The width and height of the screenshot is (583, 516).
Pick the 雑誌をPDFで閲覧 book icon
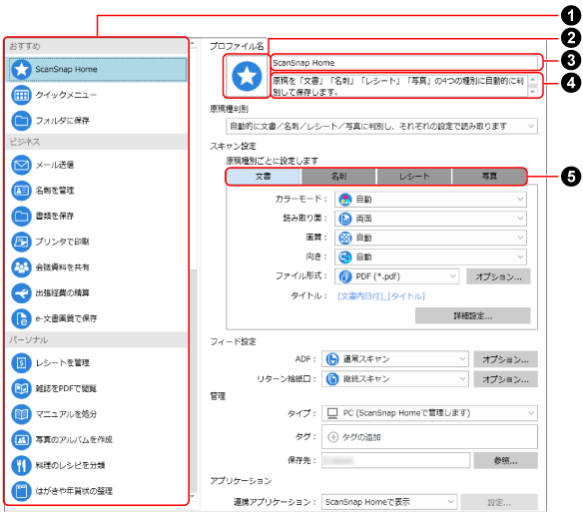coord(21,388)
